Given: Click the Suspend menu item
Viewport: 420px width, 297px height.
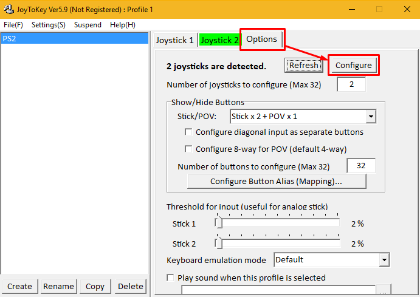Looking at the screenshot, I should (x=88, y=25).
